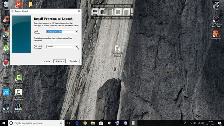The width and height of the screenshot is (224, 126).
Task: Launch Cheat Engine desktop shortcut
Action: point(6,108)
